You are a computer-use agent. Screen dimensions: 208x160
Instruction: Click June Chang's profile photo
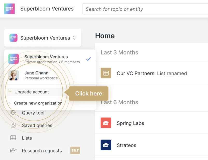(x=13, y=75)
